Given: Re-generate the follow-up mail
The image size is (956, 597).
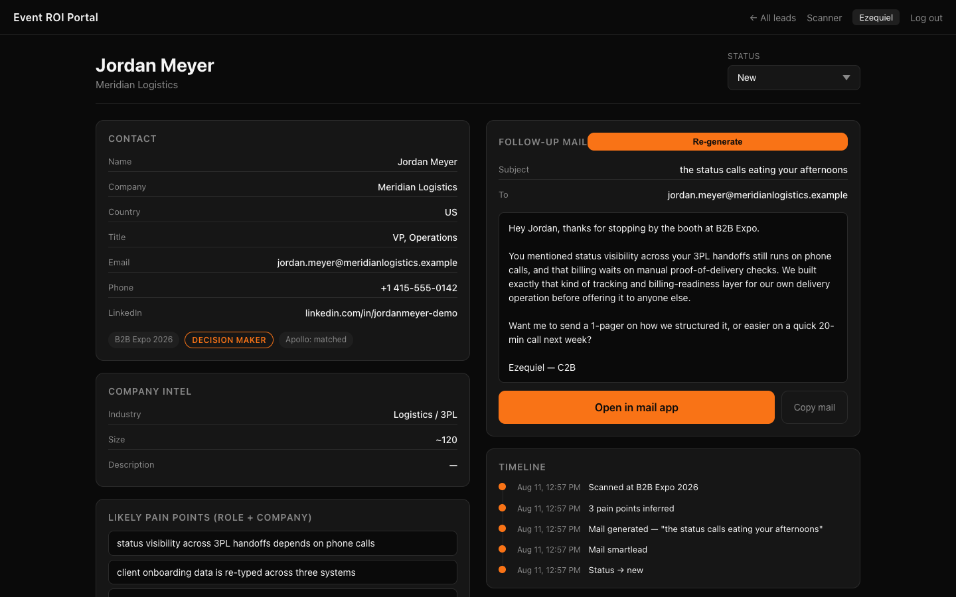Looking at the screenshot, I should tap(718, 142).
